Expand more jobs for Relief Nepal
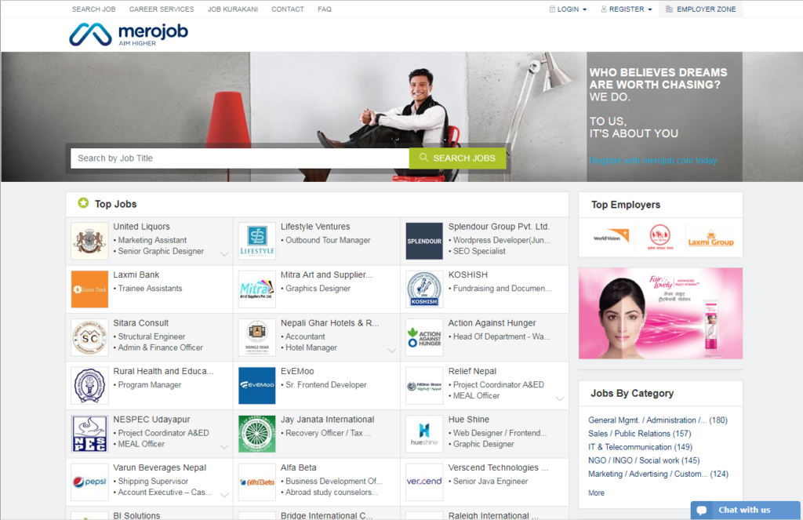803x520 pixels. (560, 398)
